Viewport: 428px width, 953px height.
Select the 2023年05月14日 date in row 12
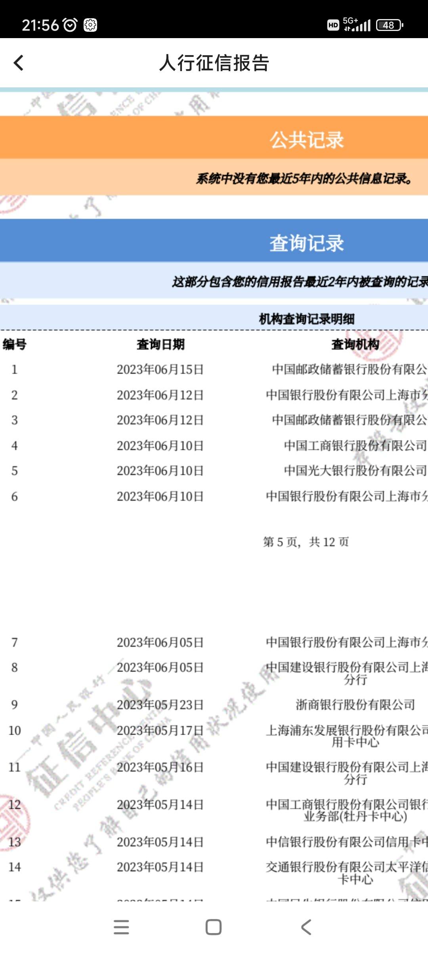tap(160, 804)
